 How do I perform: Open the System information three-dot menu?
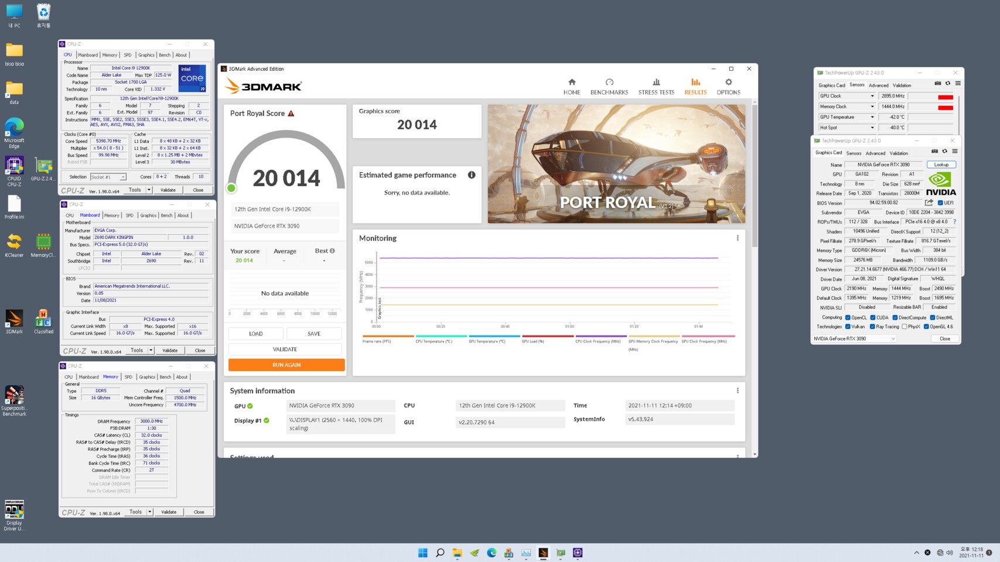[738, 390]
